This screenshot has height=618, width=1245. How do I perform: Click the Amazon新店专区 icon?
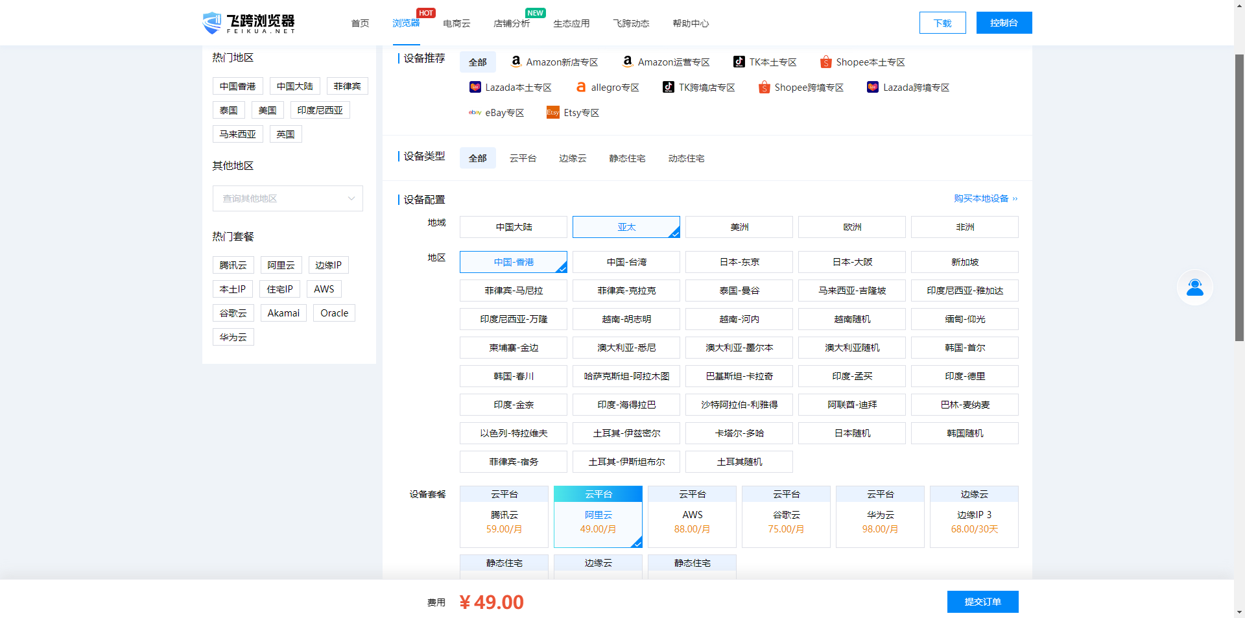point(516,62)
